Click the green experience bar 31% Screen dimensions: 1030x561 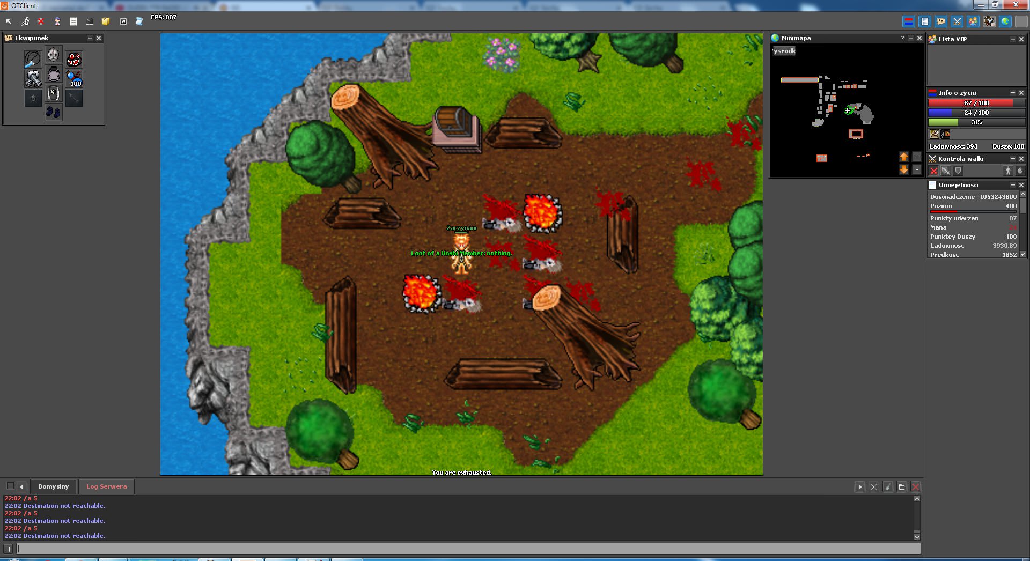tap(976, 122)
